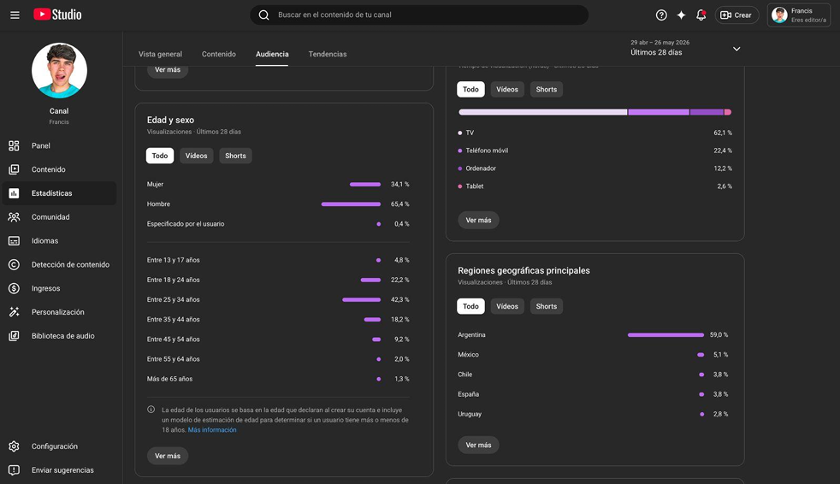Screen dimensions: 840x484
Task: Click the Argentina percentage bar
Action: point(665,334)
